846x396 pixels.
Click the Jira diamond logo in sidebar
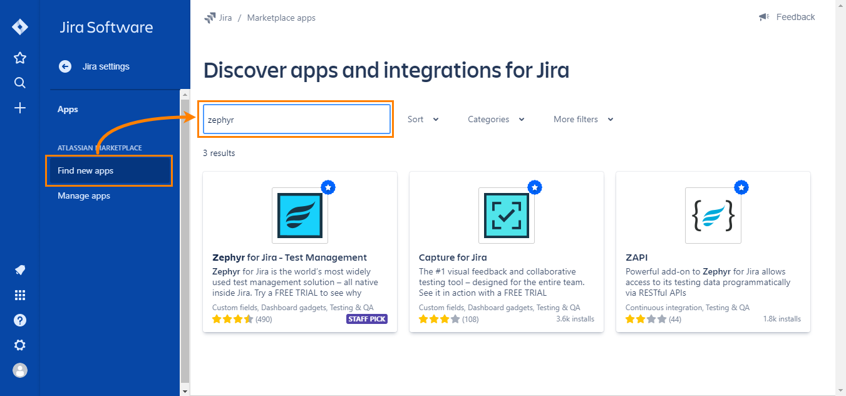(x=20, y=28)
